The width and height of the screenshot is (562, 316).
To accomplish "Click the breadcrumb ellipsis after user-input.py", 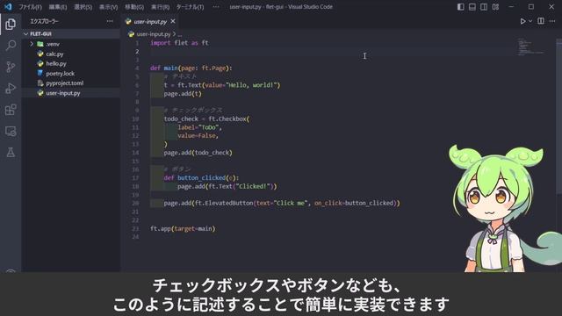I will 179,34.
